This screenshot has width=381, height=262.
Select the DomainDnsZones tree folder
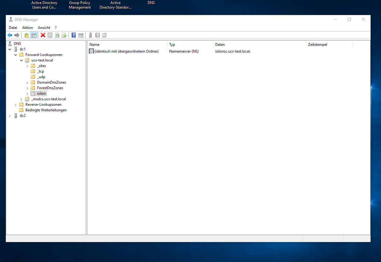click(x=51, y=82)
